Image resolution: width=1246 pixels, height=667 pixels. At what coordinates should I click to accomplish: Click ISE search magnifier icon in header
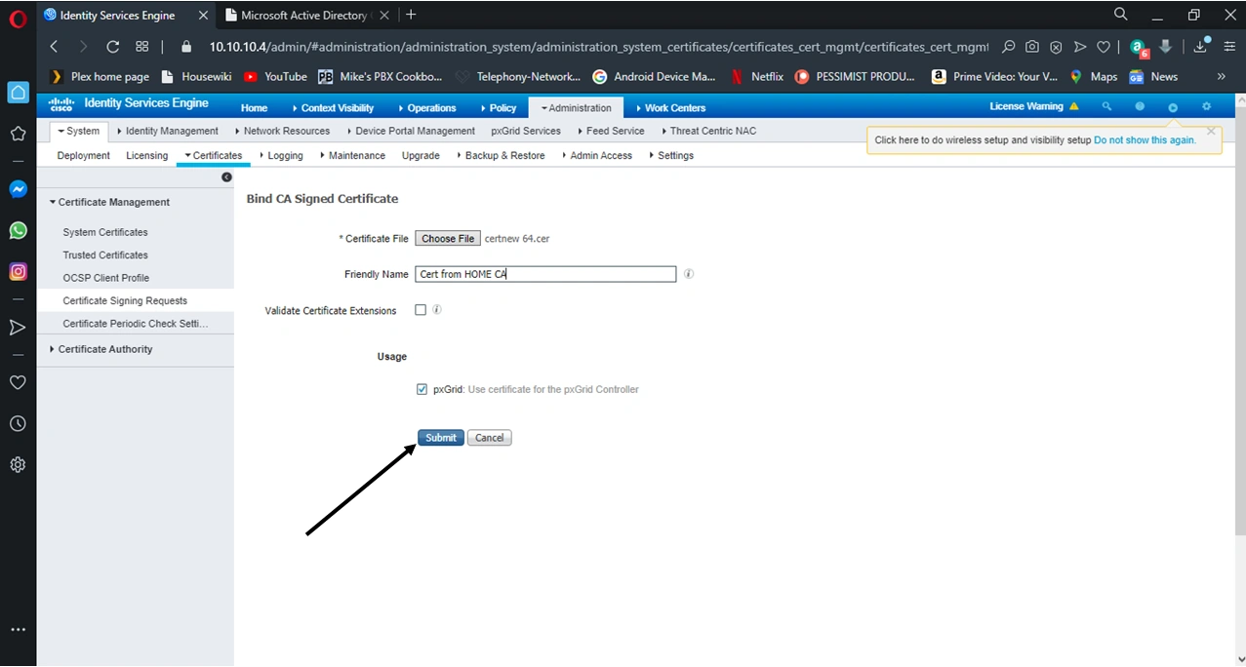coord(1106,106)
